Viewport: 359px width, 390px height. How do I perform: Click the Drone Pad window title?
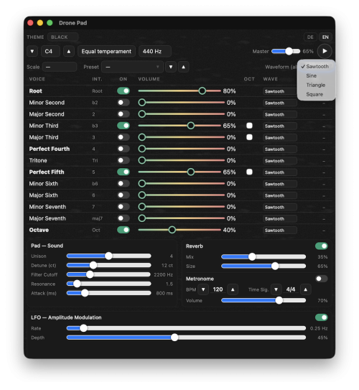pos(73,23)
